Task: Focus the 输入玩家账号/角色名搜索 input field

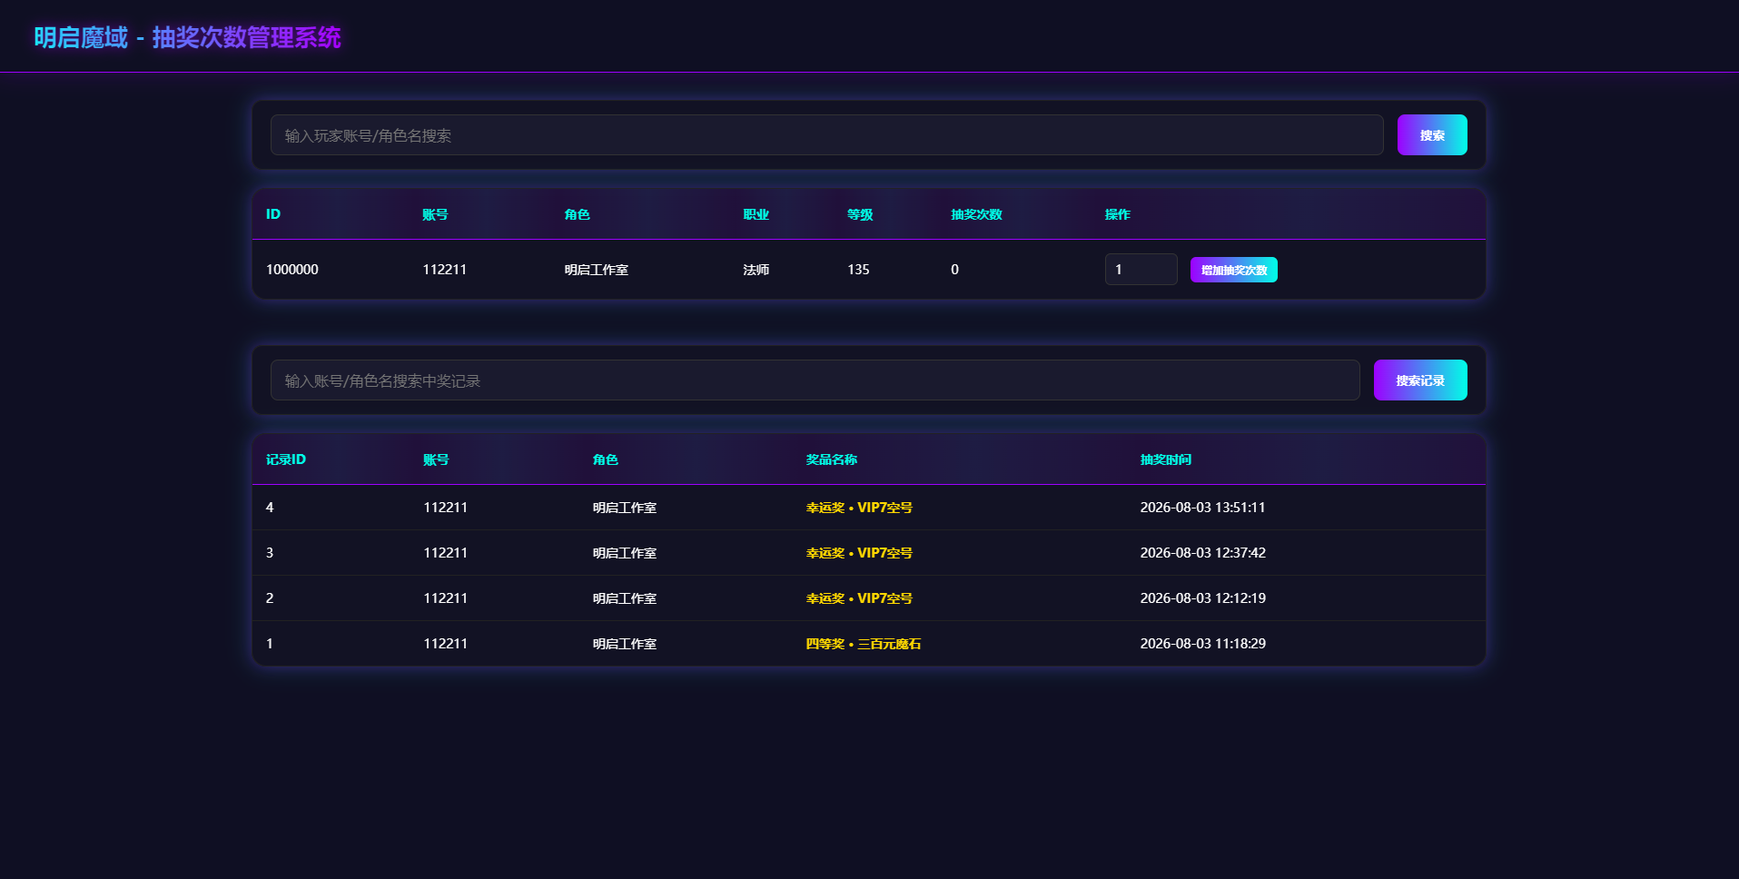Action: click(x=826, y=135)
